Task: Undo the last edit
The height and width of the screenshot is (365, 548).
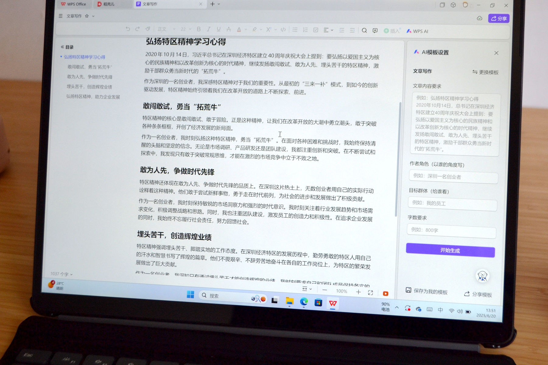Action: (128, 29)
